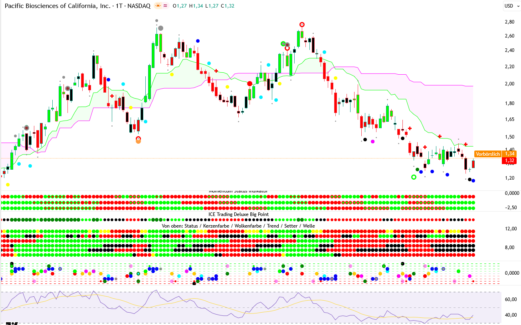
Task: Click the red 1,32 last price tag
Action: (510, 161)
